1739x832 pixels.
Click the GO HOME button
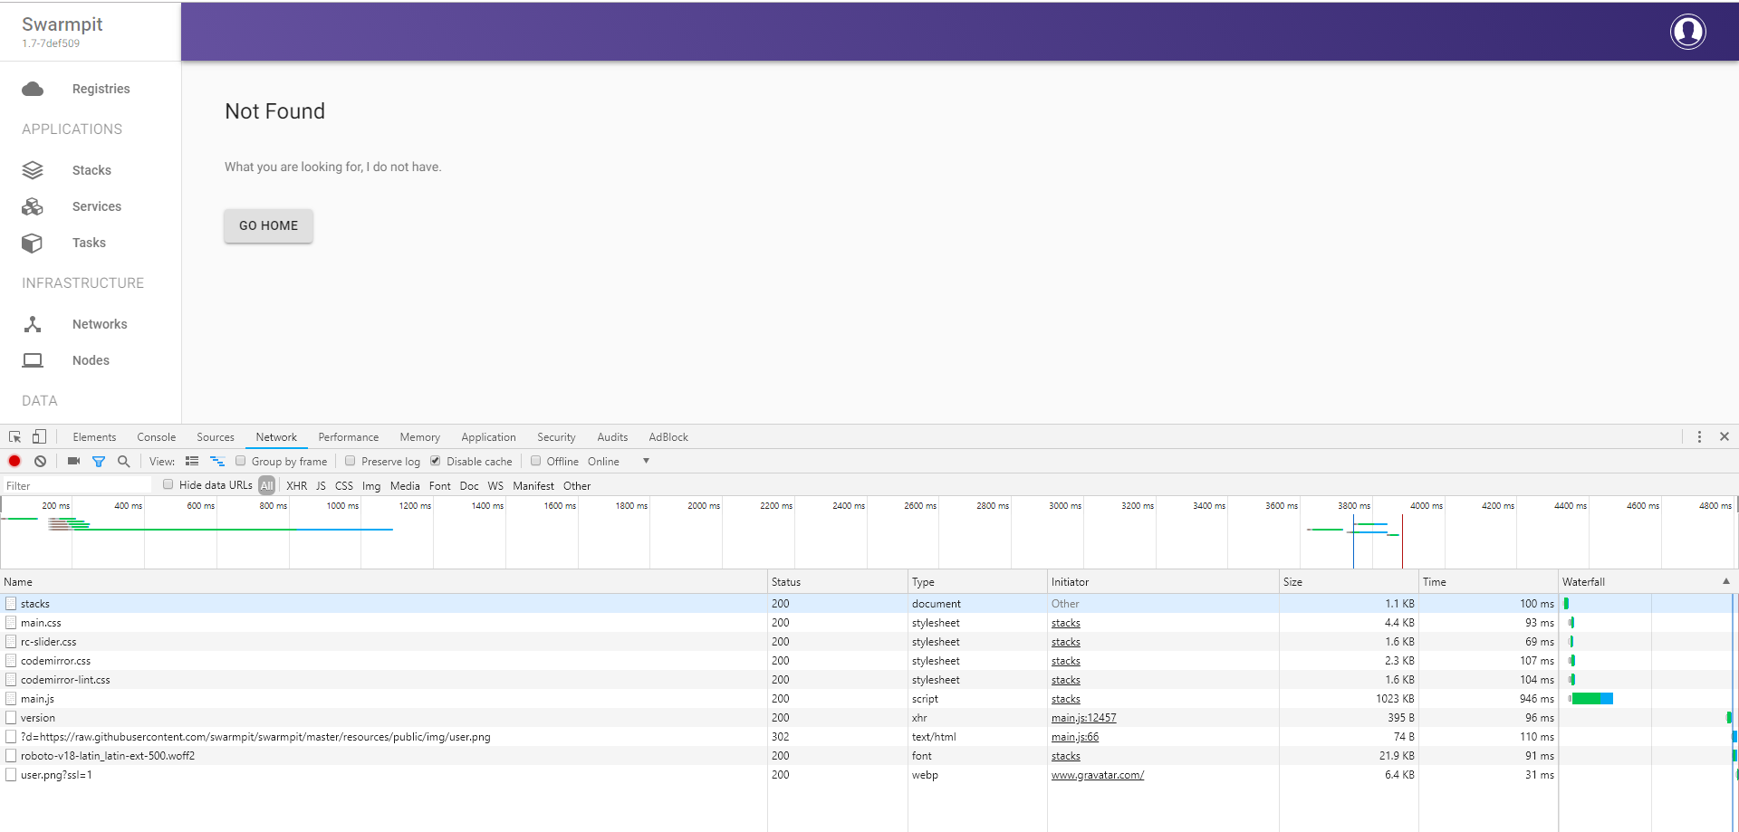pyautogui.click(x=268, y=225)
